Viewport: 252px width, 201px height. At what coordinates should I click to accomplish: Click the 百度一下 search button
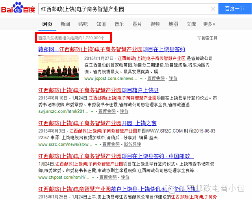pyautogui.click(x=235, y=9)
